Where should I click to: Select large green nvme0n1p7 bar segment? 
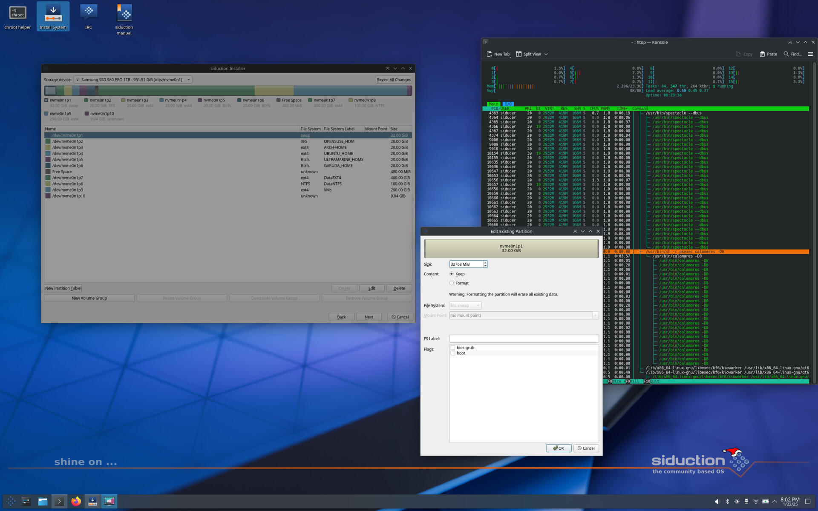[x=176, y=91]
